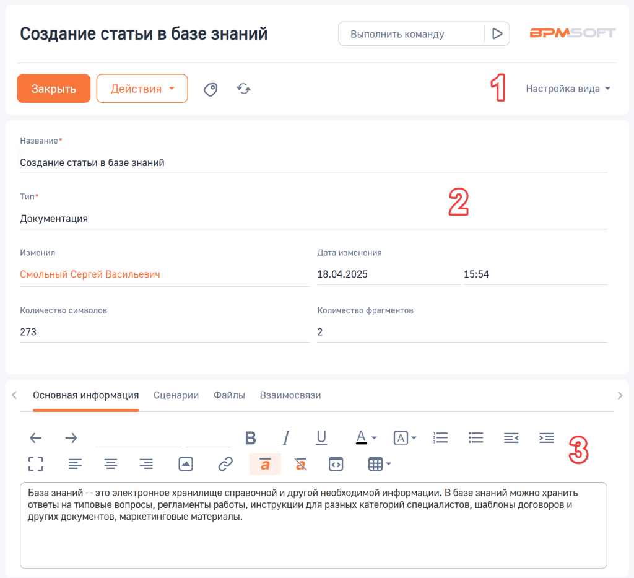Insert a hyperlink

225,464
